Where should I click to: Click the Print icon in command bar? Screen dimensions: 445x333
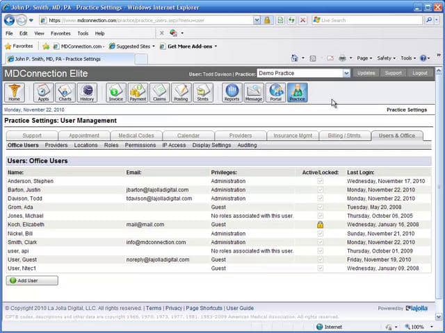(x=342, y=58)
